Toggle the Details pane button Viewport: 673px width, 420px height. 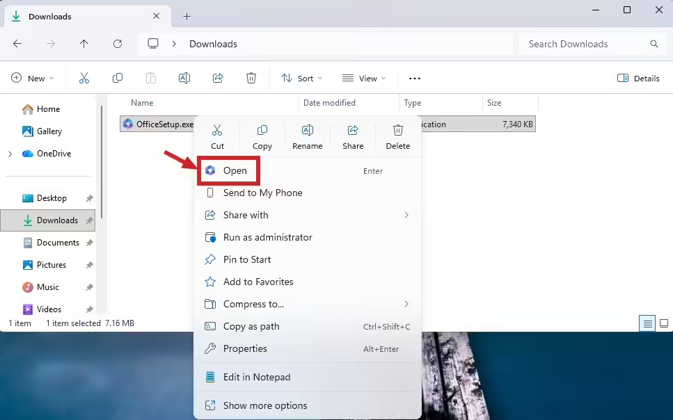tap(638, 79)
